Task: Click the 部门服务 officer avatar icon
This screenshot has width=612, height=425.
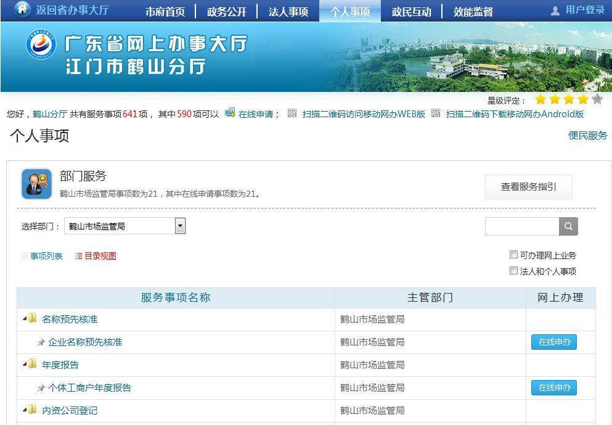Action: [36, 184]
